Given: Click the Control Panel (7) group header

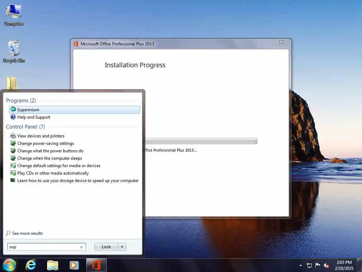Looking at the screenshot, I should pyautogui.click(x=25, y=127).
